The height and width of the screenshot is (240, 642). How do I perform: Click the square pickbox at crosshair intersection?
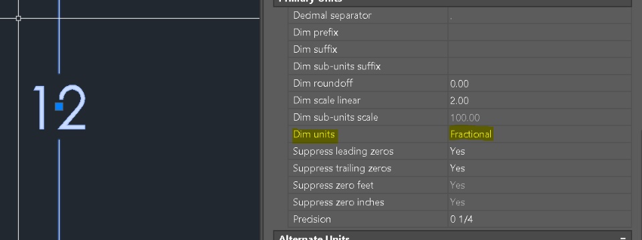[x=19, y=19]
